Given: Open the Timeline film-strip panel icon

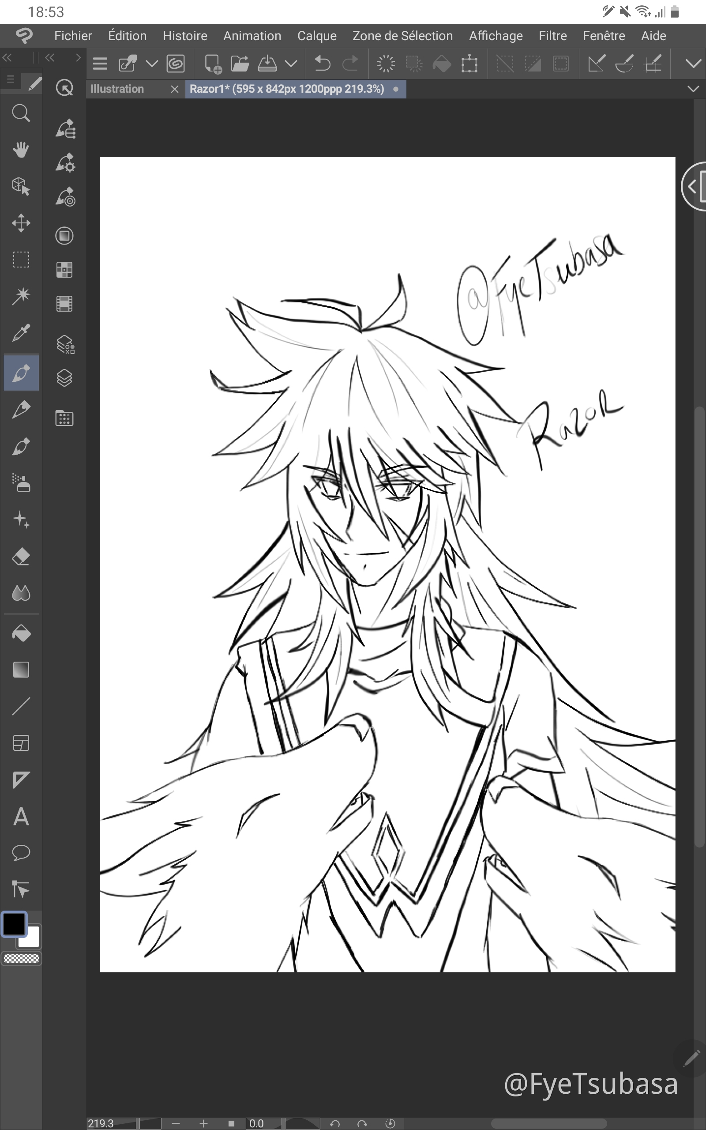Looking at the screenshot, I should pos(64,304).
